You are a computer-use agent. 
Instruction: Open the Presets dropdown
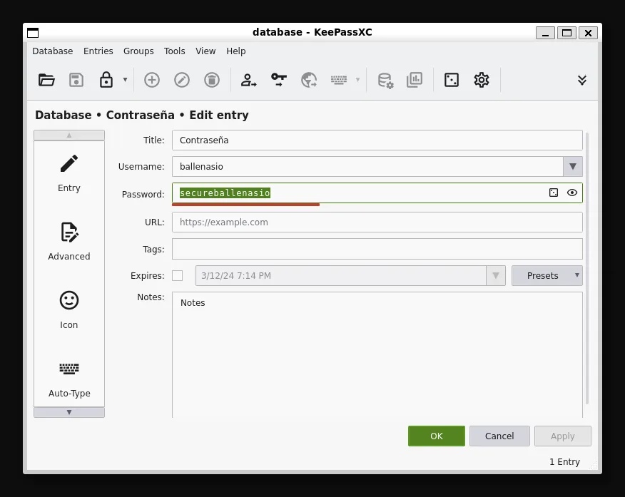click(x=547, y=275)
